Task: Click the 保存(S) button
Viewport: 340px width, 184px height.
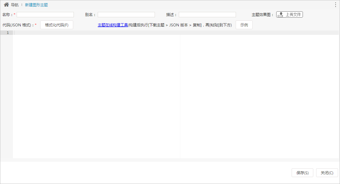Action: point(303,173)
